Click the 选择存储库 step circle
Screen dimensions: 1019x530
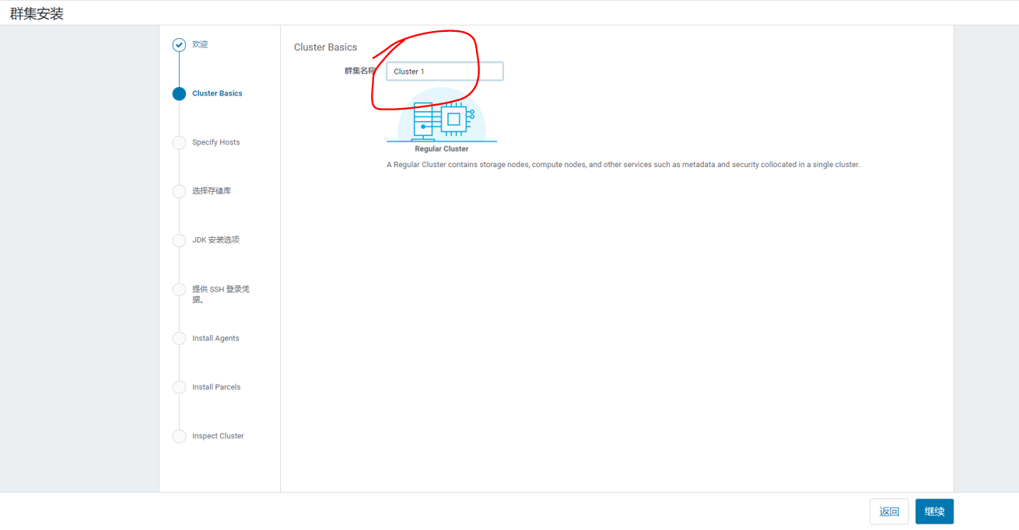[179, 191]
